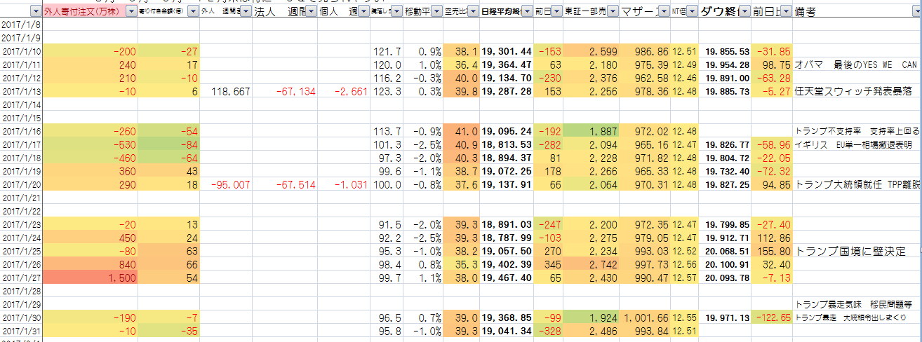This screenshot has height=342, width=922.
Task: Select the 2017/1/27 date cell
Action: click(x=20, y=278)
